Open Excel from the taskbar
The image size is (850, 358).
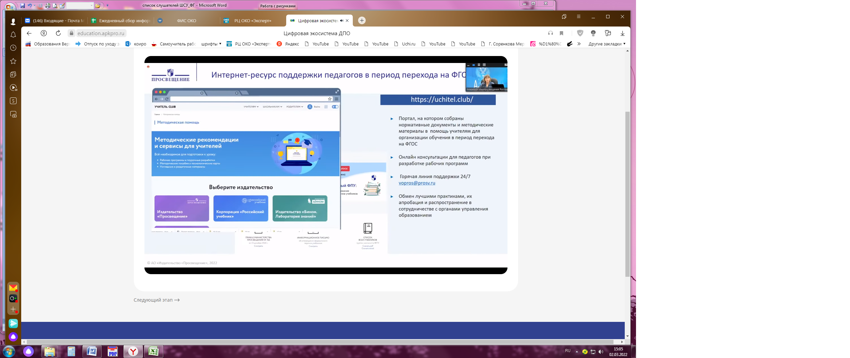(154, 351)
